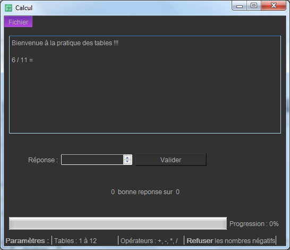Click the Réponse : label
290x250 pixels.
tap(43, 160)
